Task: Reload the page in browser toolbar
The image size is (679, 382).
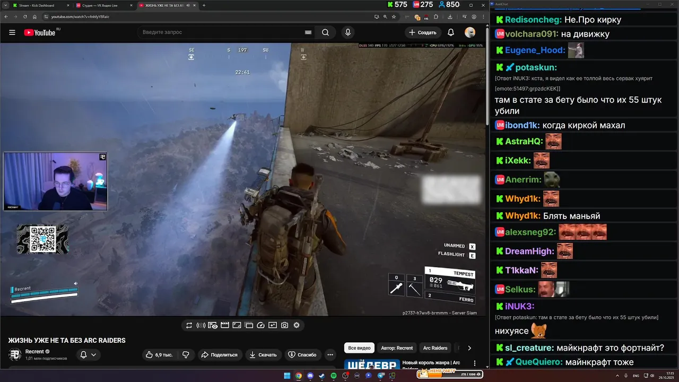Action: click(x=25, y=16)
